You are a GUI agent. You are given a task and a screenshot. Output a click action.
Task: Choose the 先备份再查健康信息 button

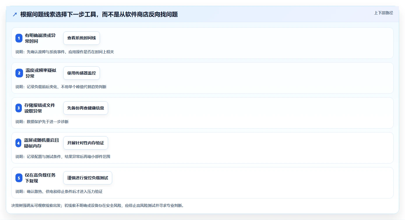tap(86, 108)
